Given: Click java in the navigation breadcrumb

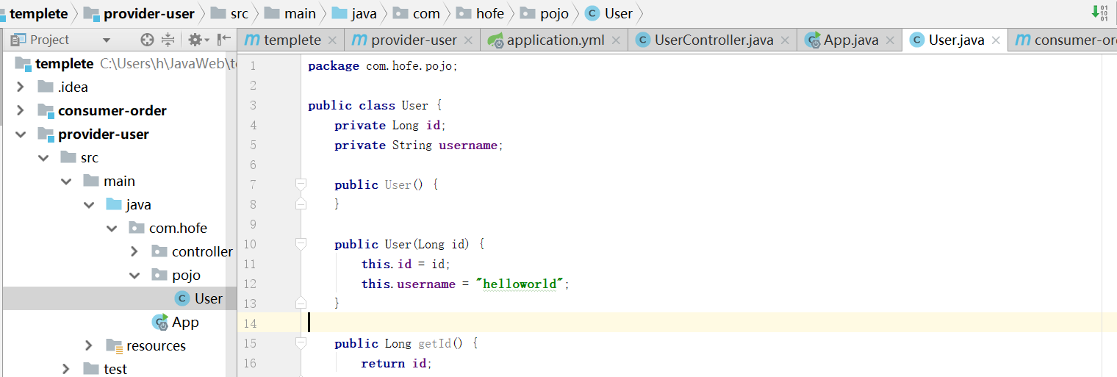Looking at the screenshot, I should pyautogui.click(x=354, y=13).
